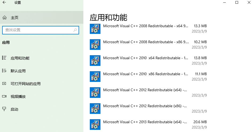Click the 20.6 MB size value
The image size is (252, 132).
[x=200, y=122]
